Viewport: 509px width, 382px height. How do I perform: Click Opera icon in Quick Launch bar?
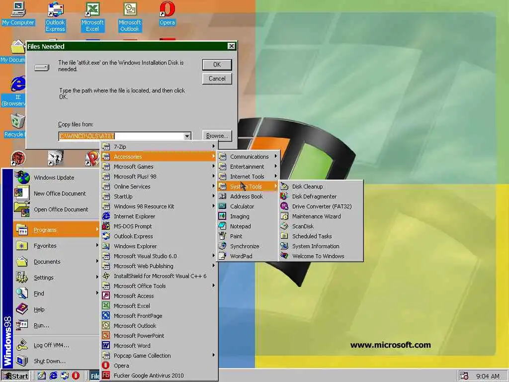click(x=76, y=376)
